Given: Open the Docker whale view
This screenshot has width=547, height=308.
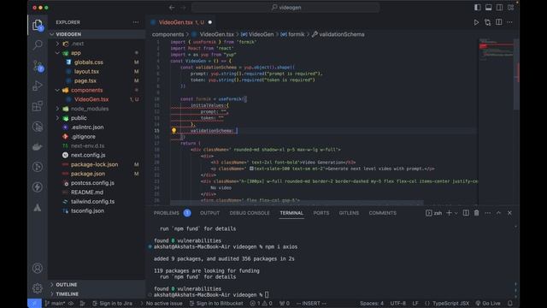Looking at the screenshot, I should 38,146.
